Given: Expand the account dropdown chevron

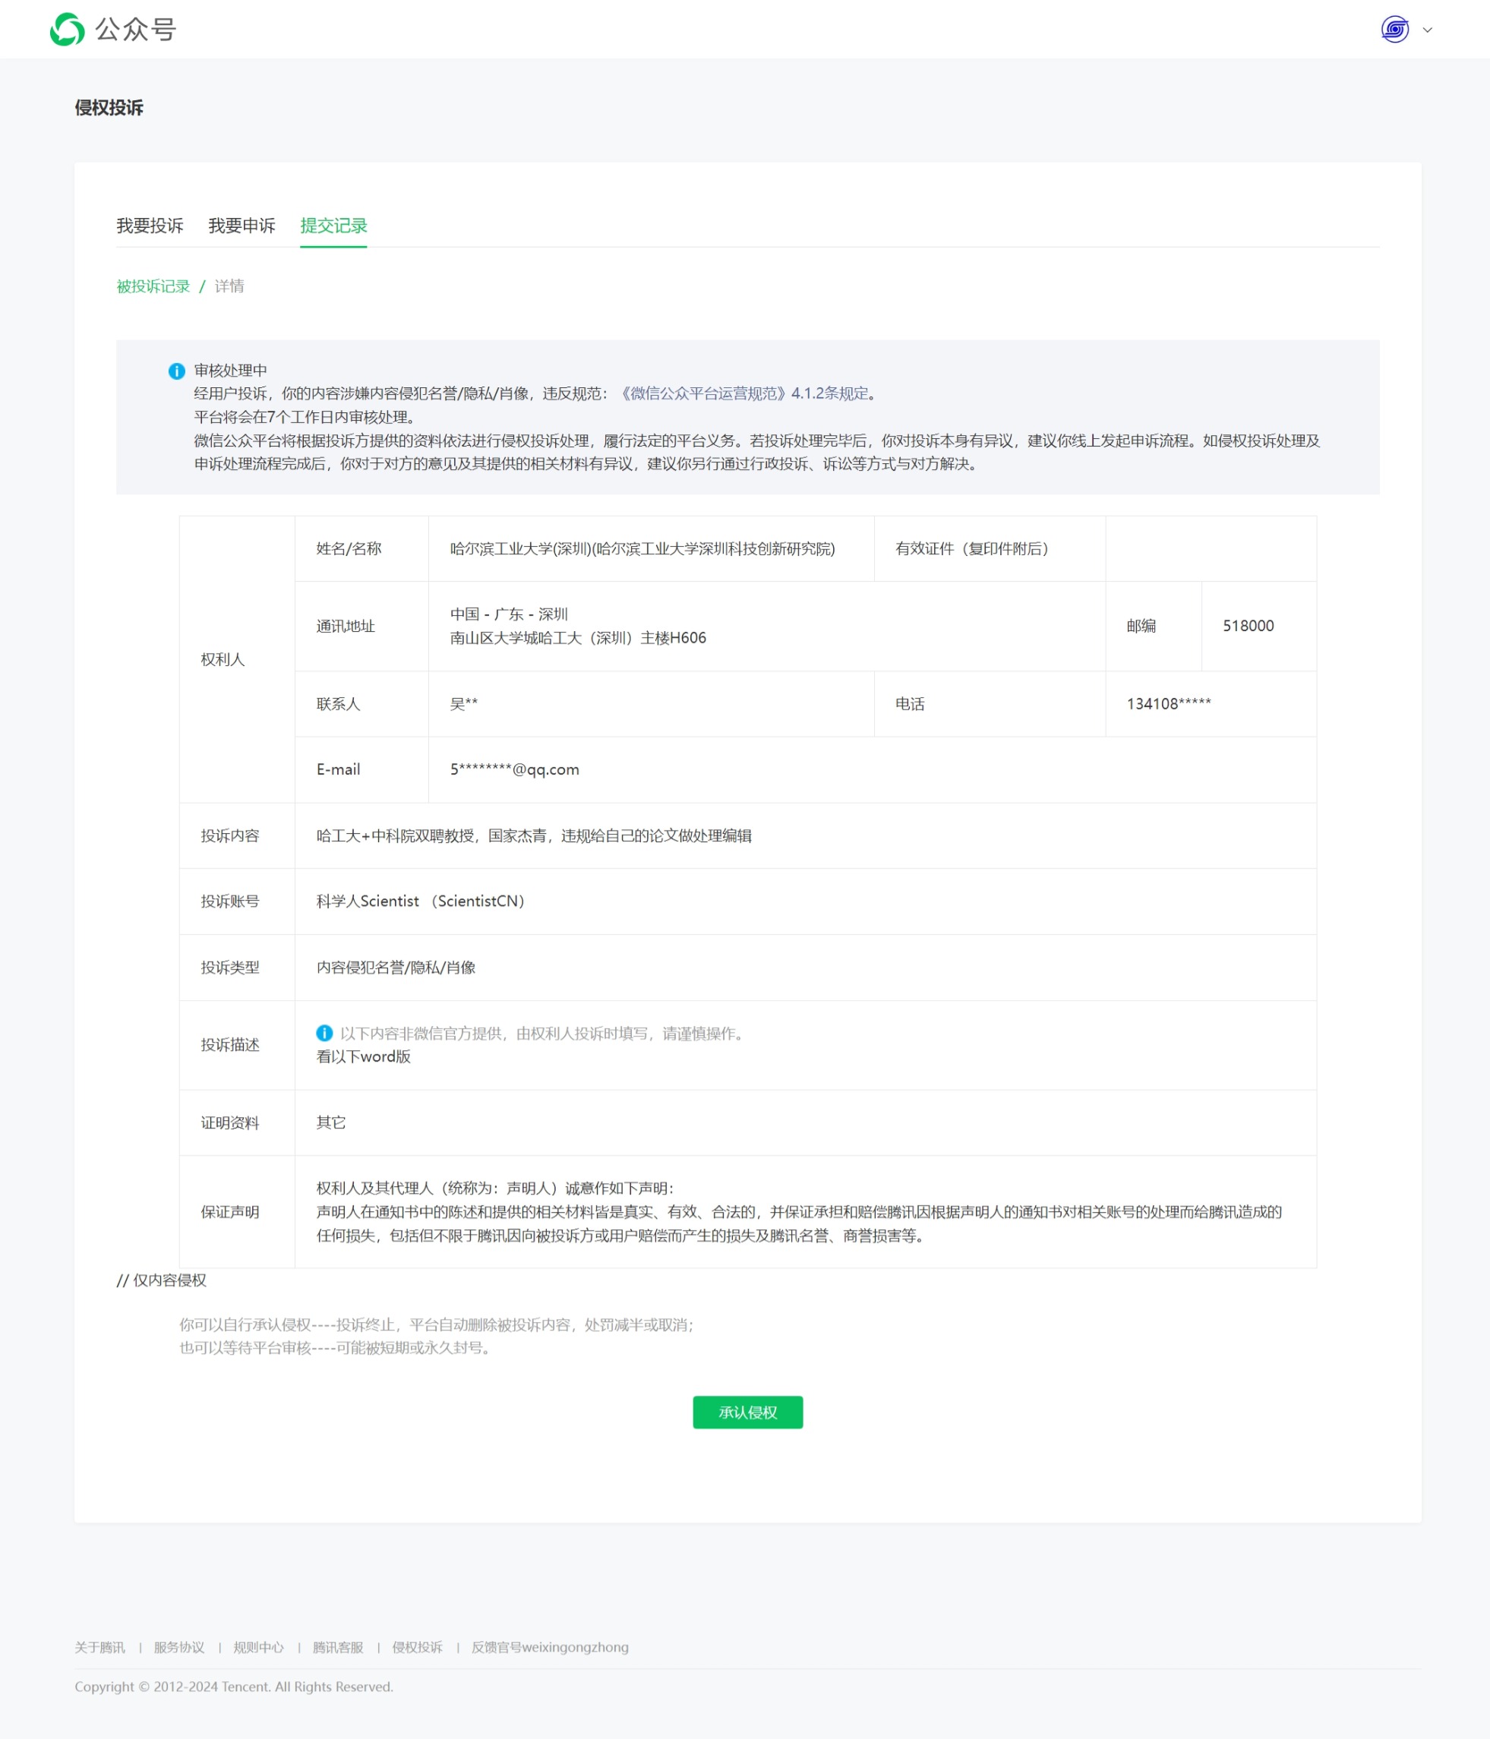Looking at the screenshot, I should tap(1427, 30).
